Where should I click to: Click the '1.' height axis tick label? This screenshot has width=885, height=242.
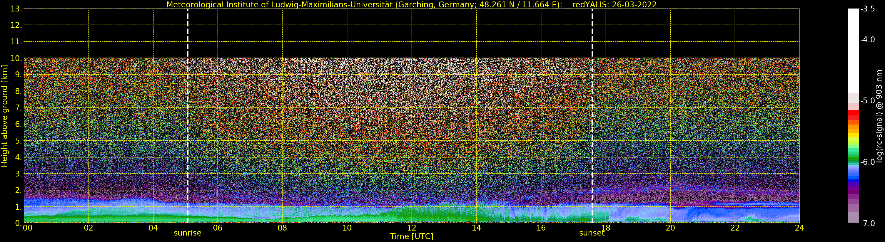(x=18, y=207)
